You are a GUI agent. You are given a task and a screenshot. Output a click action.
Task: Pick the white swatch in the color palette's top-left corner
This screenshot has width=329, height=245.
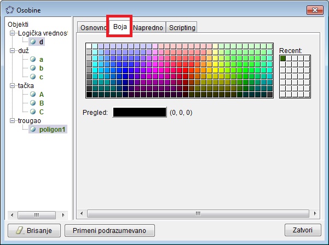pyautogui.click(x=89, y=46)
